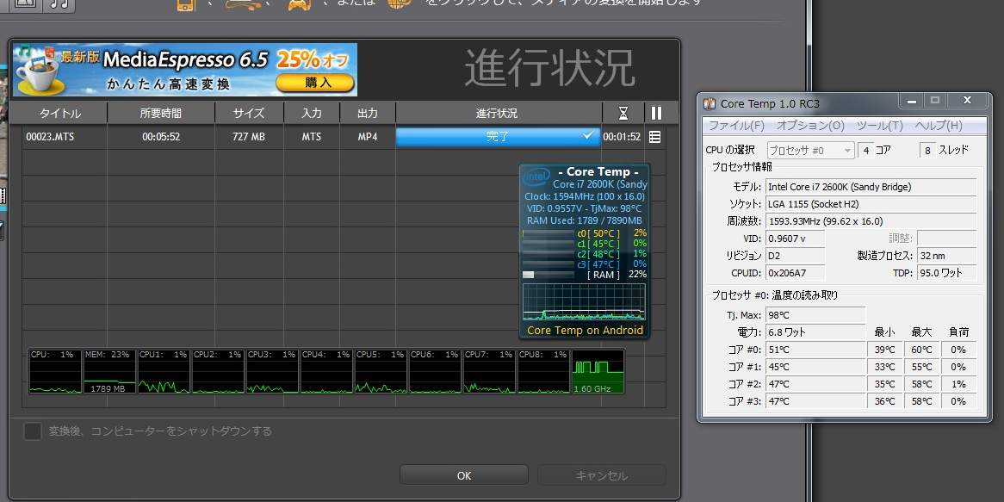This screenshot has width=1004, height=502.
Task: Open details list icon for 00023.MTS
Action: coord(654,137)
